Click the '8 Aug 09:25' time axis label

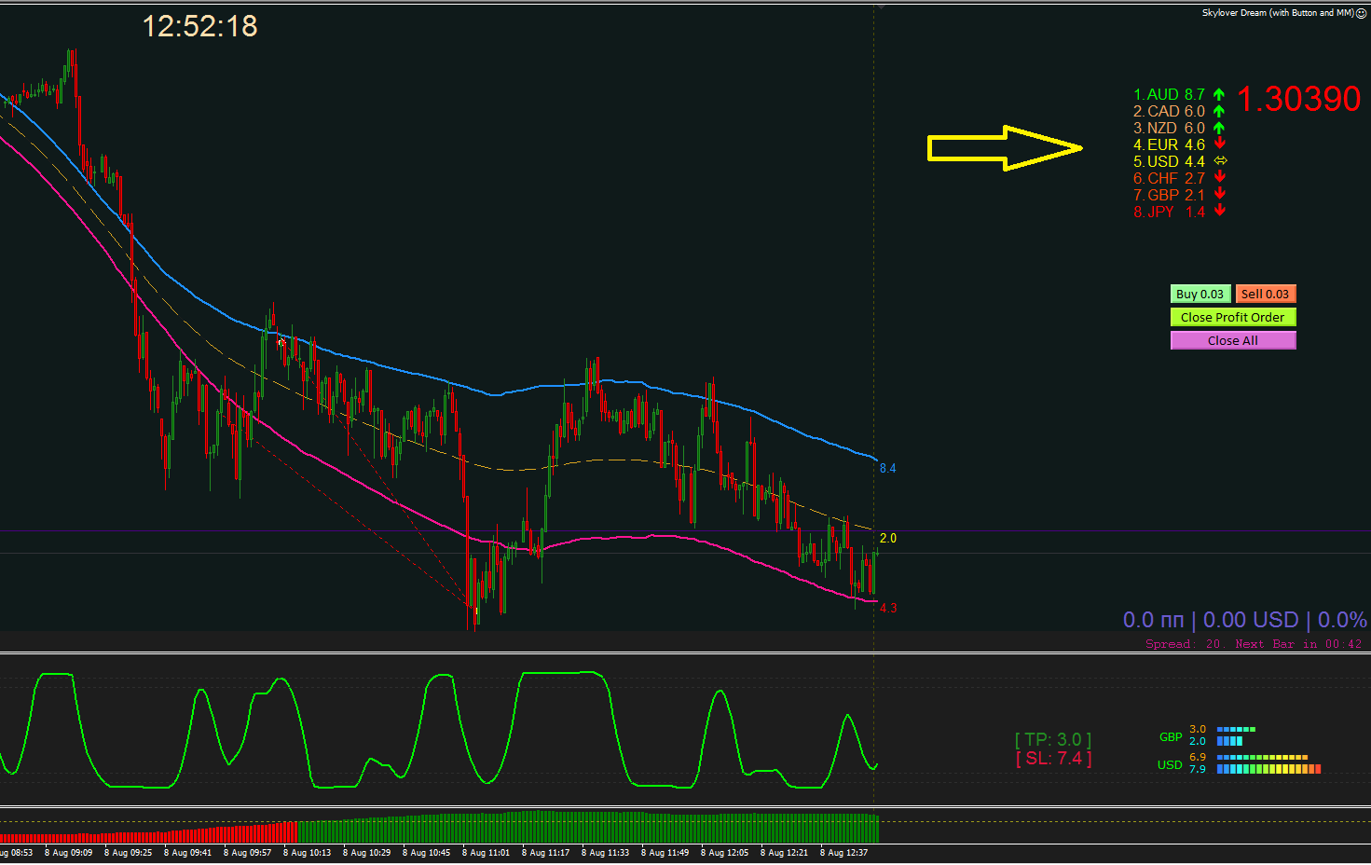(129, 853)
